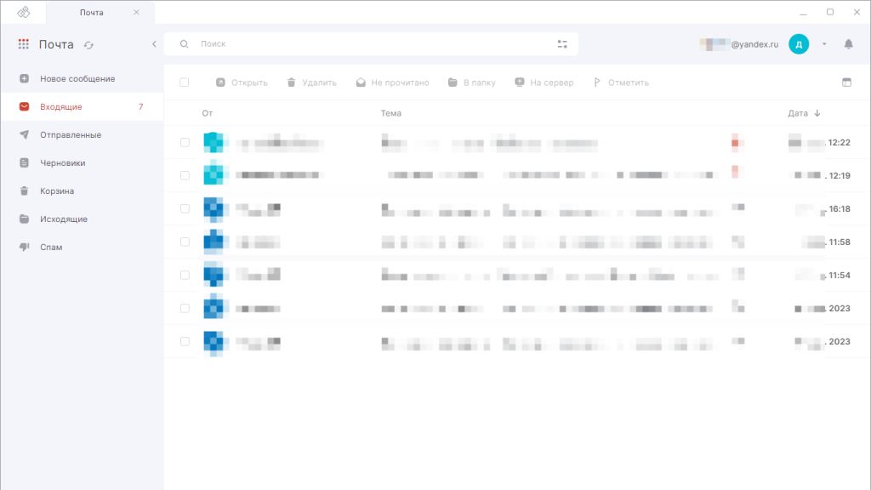Click the В папку button
The image size is (871, 490).
[x=472, y=83]
